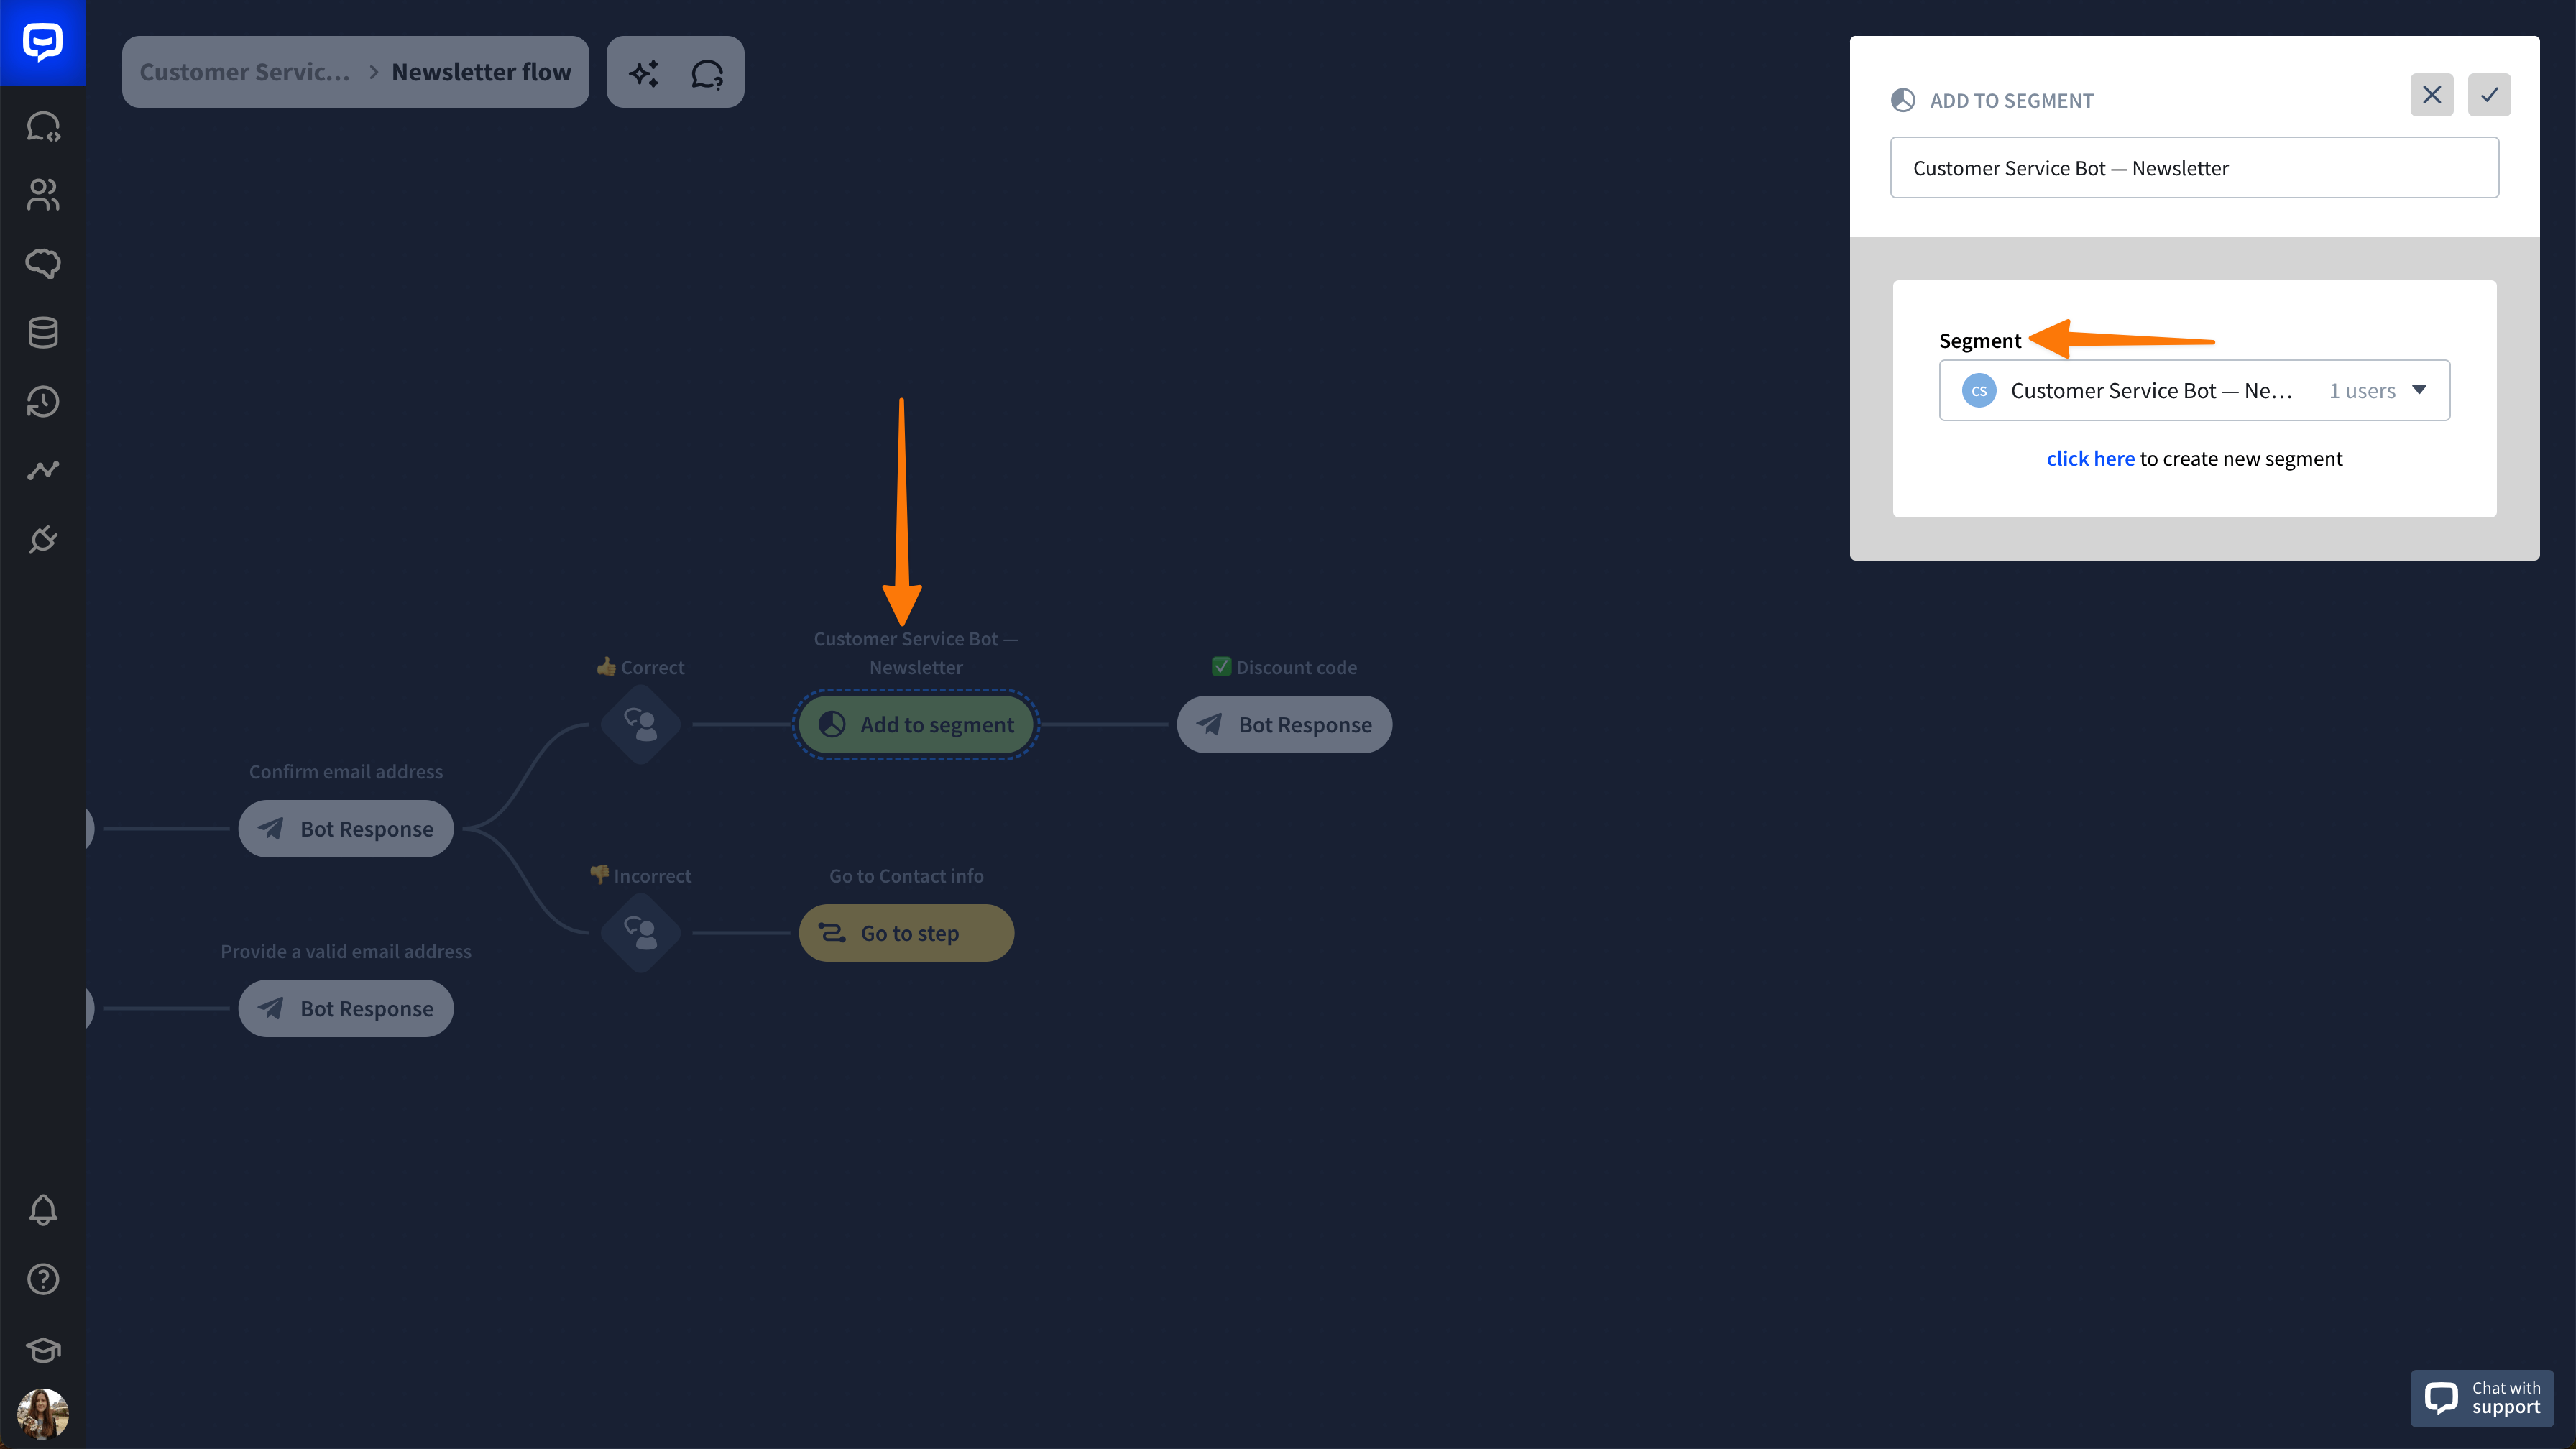
Task: Open Chat with support widget
Action: [2482, 1397]
